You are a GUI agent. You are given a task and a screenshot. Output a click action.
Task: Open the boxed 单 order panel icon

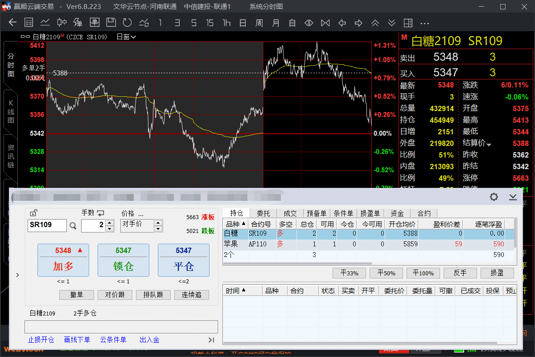(x=95, y=23)
